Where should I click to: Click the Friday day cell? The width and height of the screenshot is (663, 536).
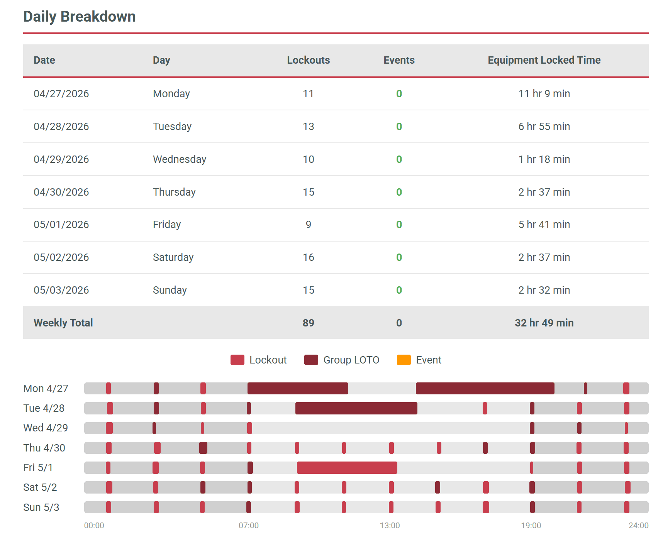pyautogui.click(x=167, y=225)
